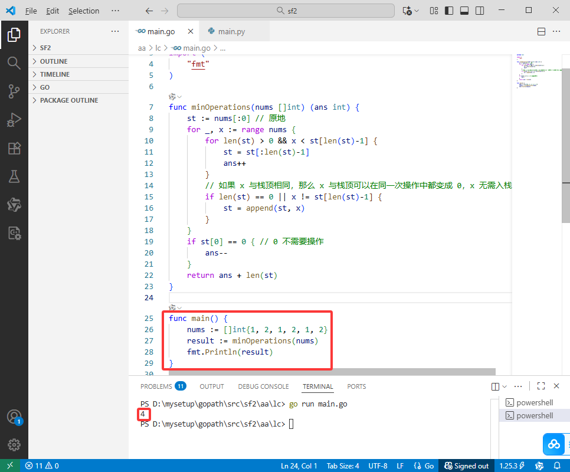
Task: Open the Edit menu
Action: coord(53,11)
